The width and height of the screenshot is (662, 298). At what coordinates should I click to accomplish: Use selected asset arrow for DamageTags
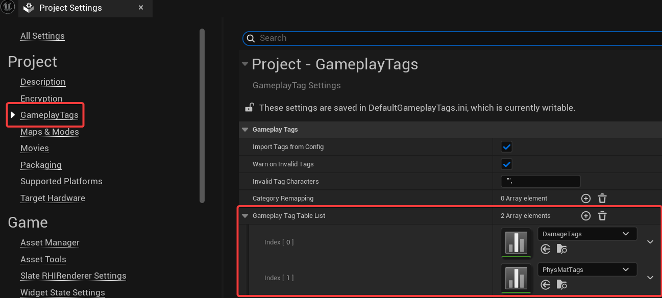pos(546,249)
